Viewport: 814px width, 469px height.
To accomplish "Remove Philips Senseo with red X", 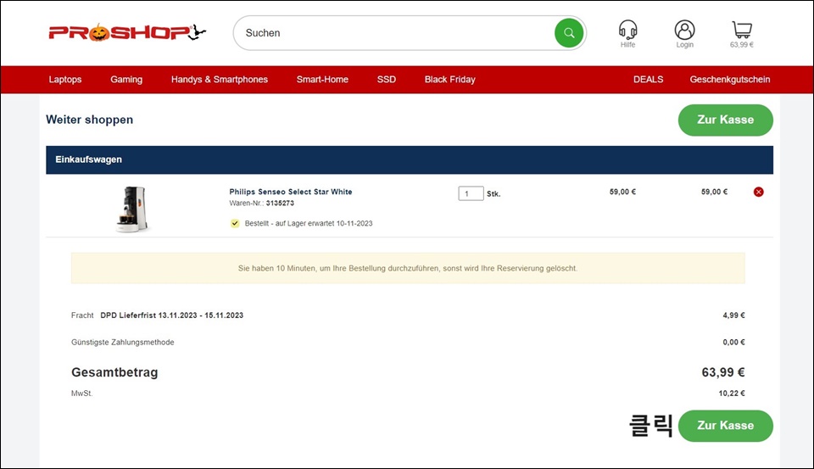I will 758,193.
